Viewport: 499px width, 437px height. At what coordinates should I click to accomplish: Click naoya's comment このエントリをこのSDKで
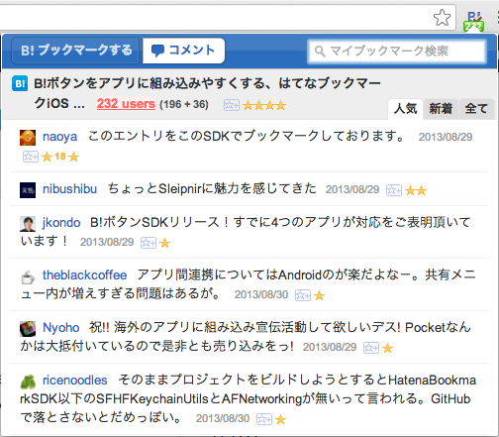[247, 136]
